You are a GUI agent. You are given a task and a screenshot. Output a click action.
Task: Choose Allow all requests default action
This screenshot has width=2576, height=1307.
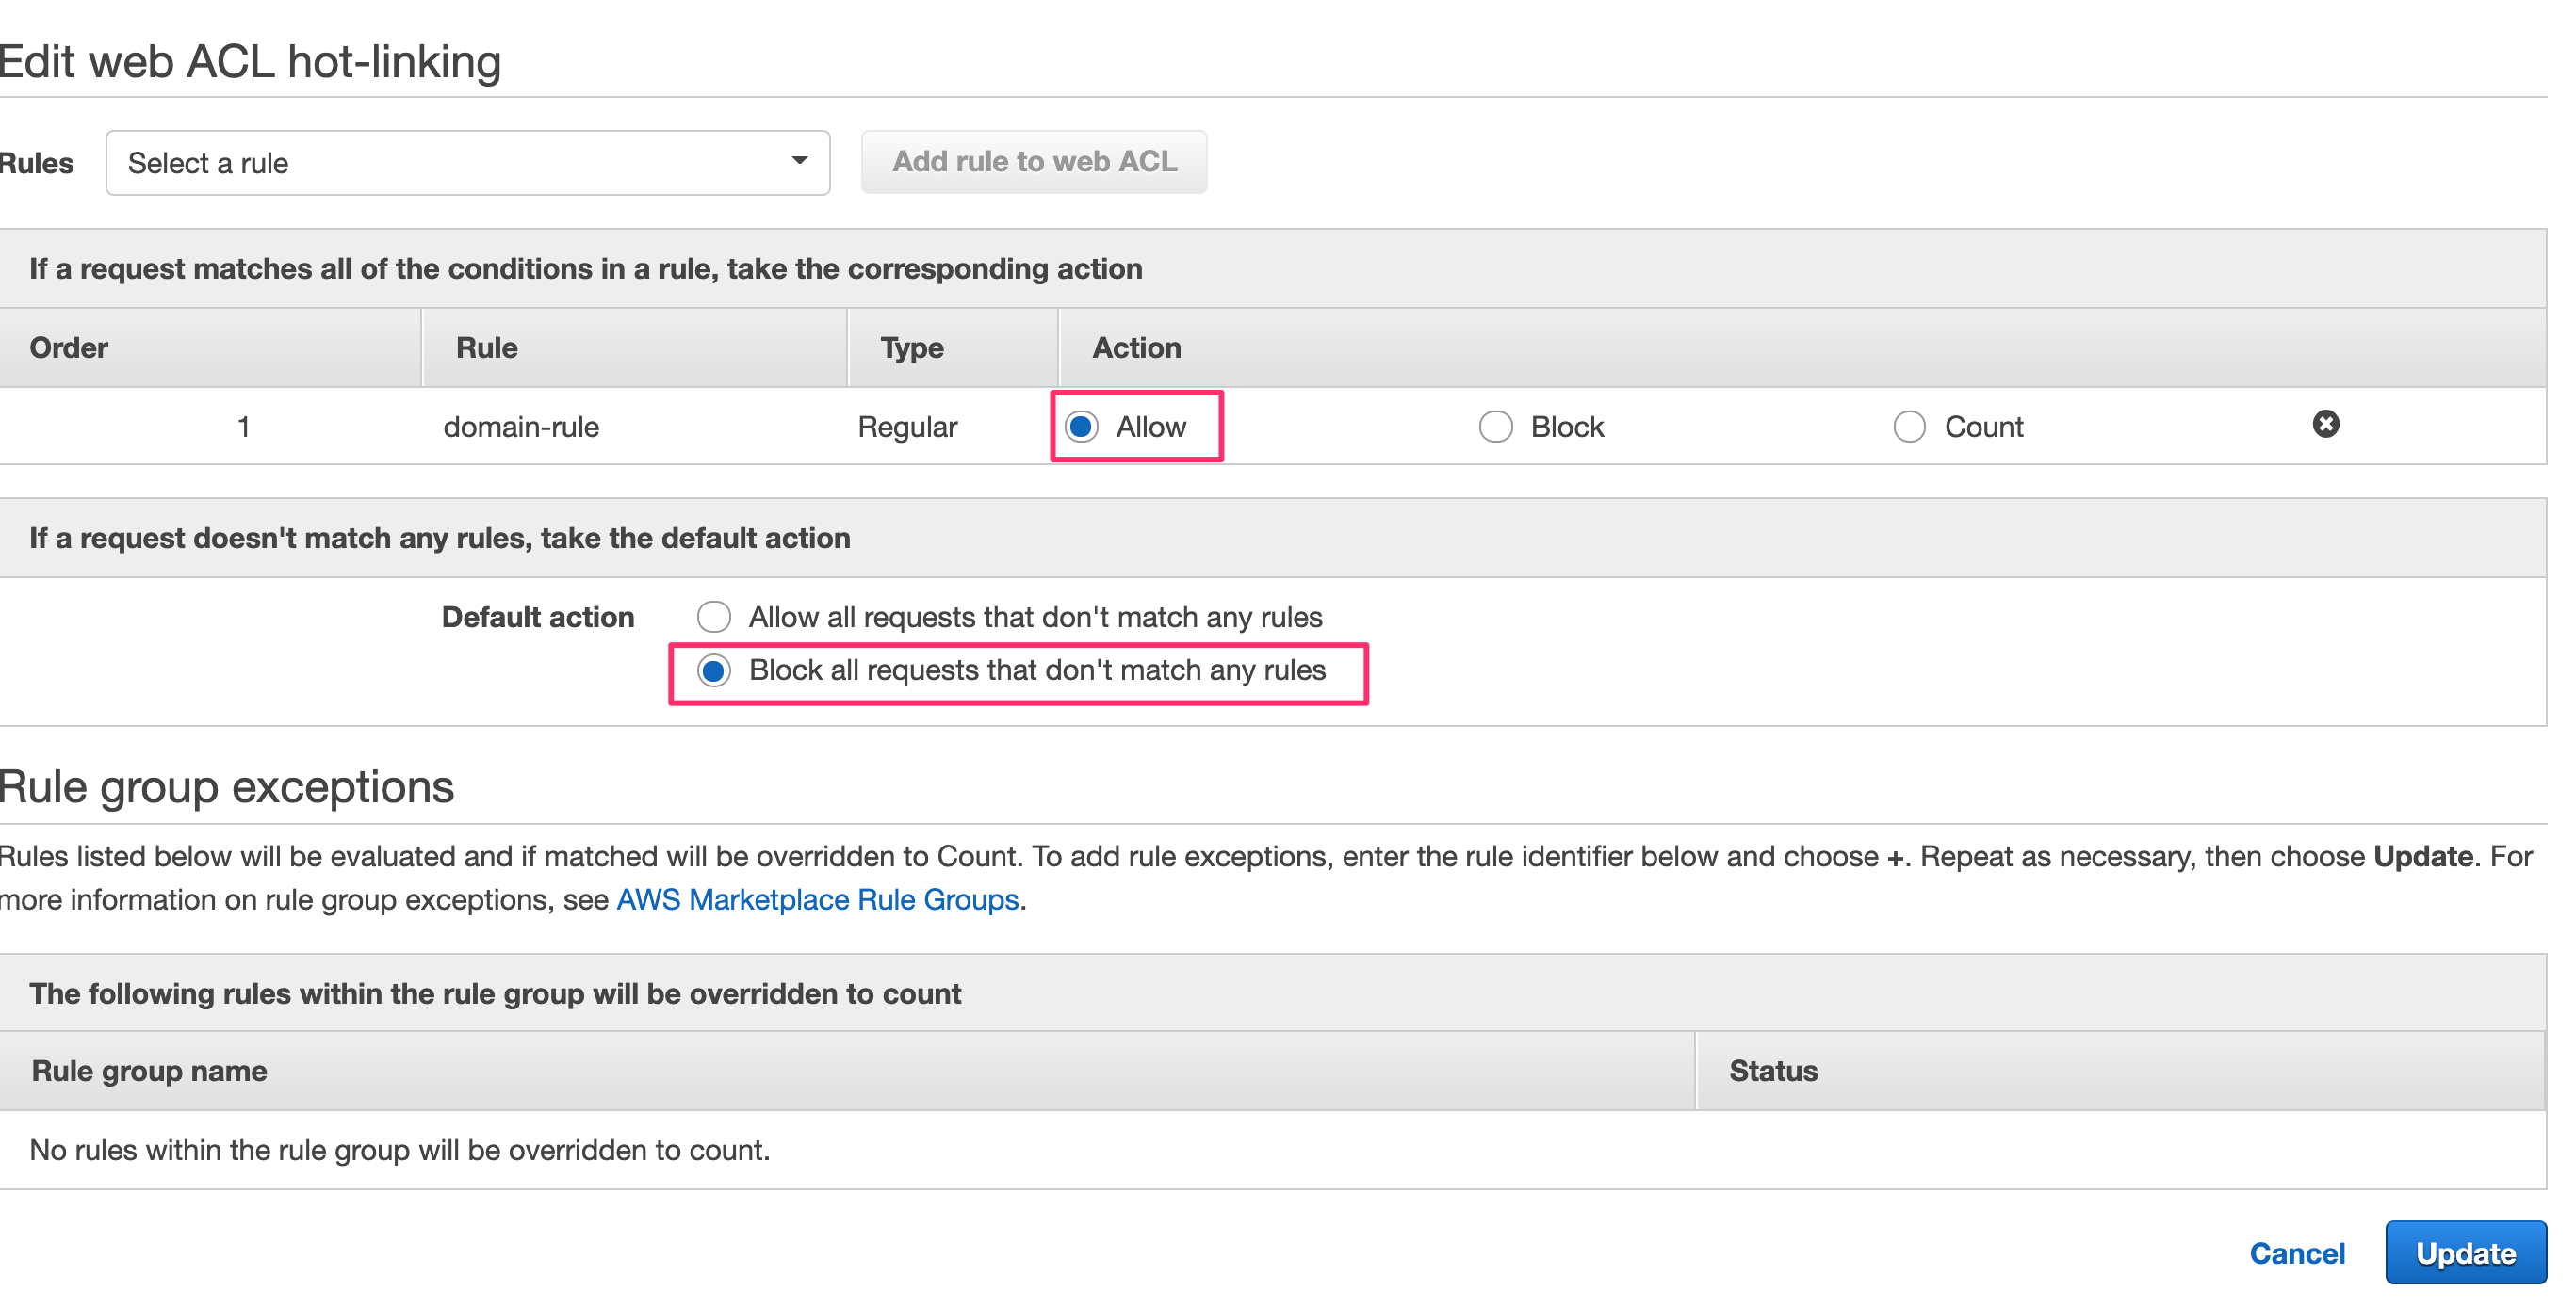point(714,617)
